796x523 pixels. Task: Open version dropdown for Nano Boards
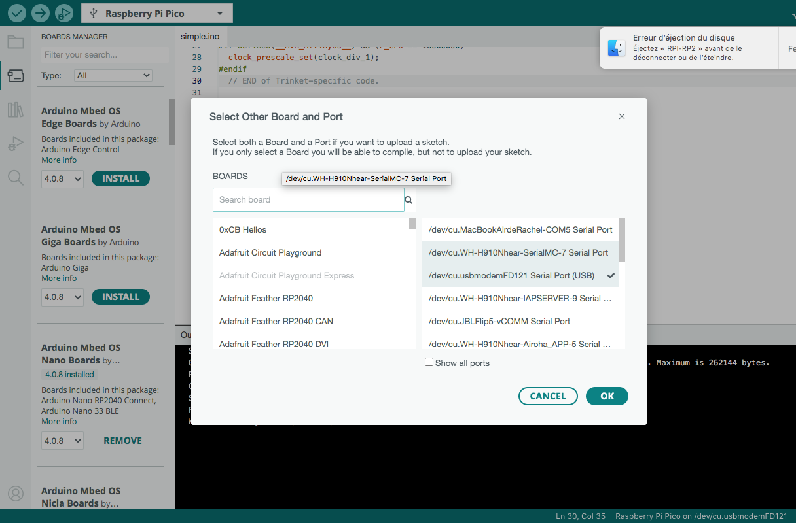coord(62,441)
